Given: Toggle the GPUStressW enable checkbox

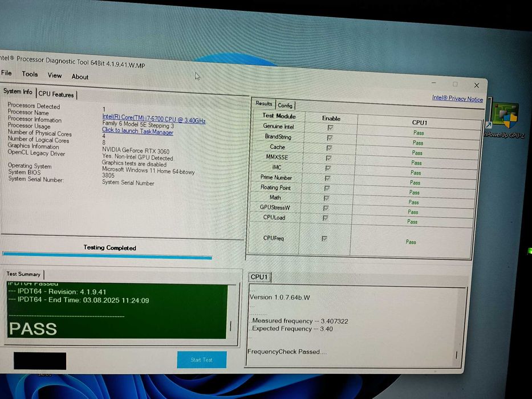Looking at the screenshot, I should click(326, 207).
